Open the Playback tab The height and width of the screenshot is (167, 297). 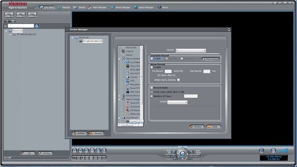coord(64,7)
